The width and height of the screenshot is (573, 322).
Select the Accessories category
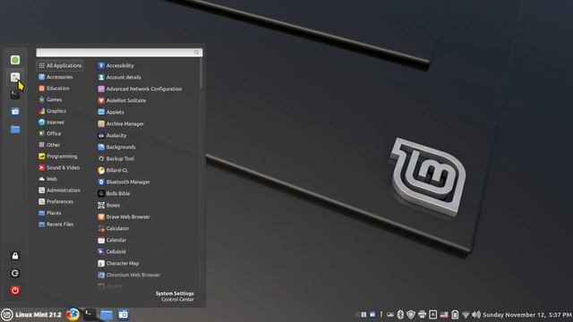(x=56, y=77)
